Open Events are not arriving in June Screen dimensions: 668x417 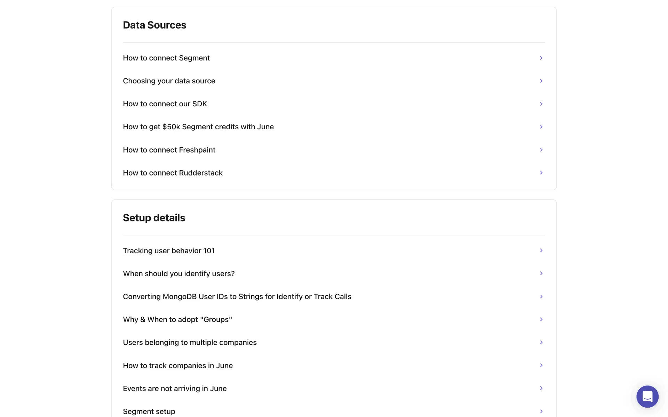[175, 389]
